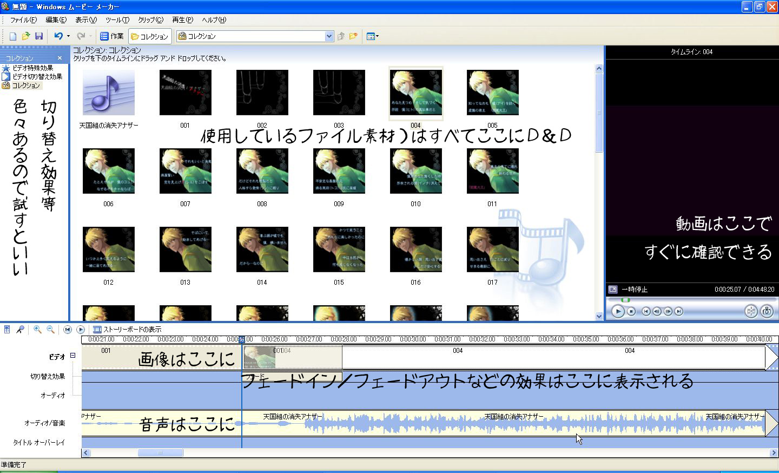Open the 表示(V) menu

pos(85,20)
